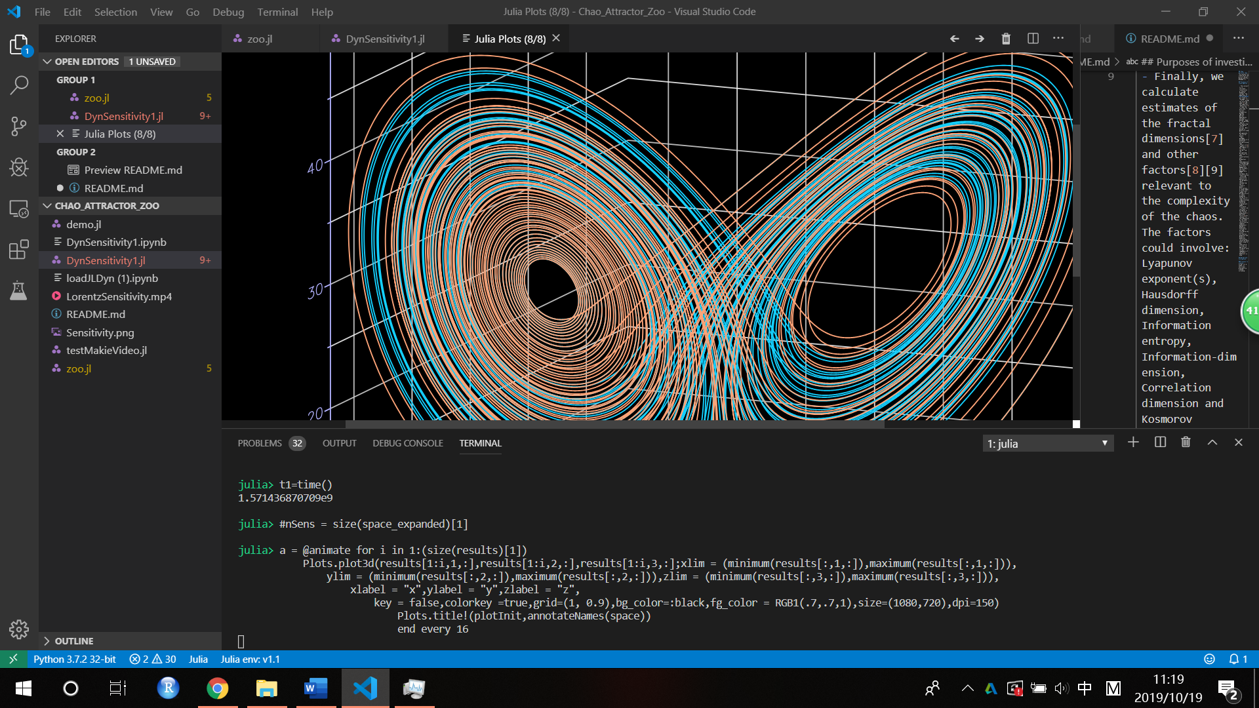Split the plot editor to the right
This screenshot has height=708, width=1259.
click(x=1033, y=39)
